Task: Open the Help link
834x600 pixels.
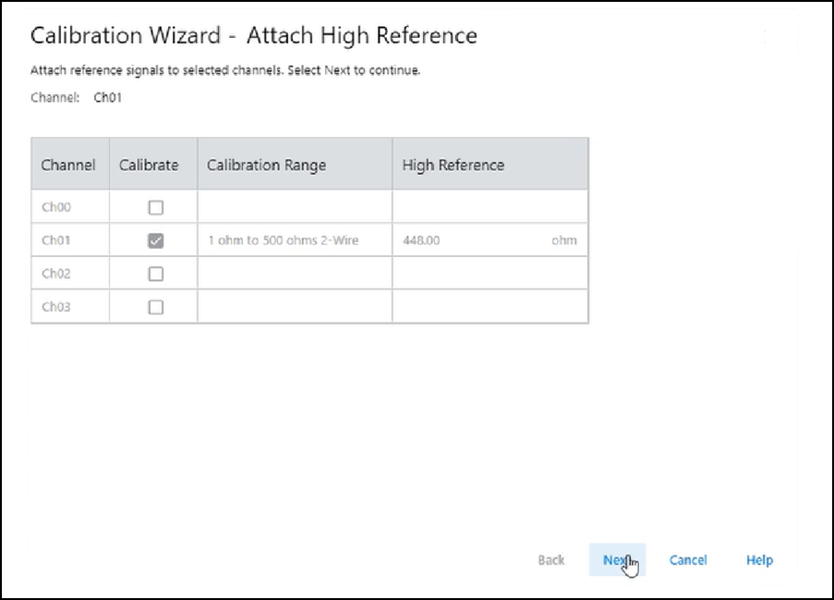Action: point(759,559)
